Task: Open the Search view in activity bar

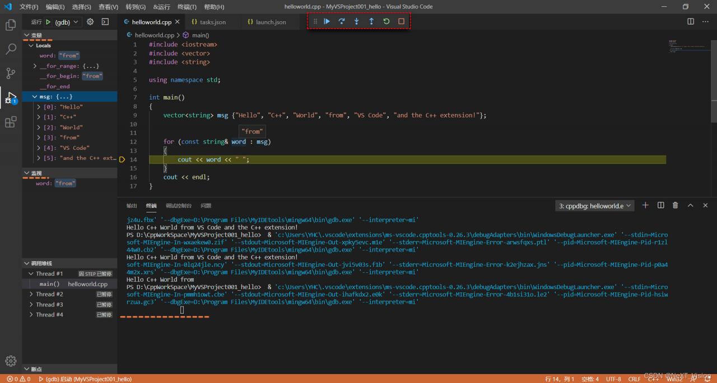Action: coord(11,49)
